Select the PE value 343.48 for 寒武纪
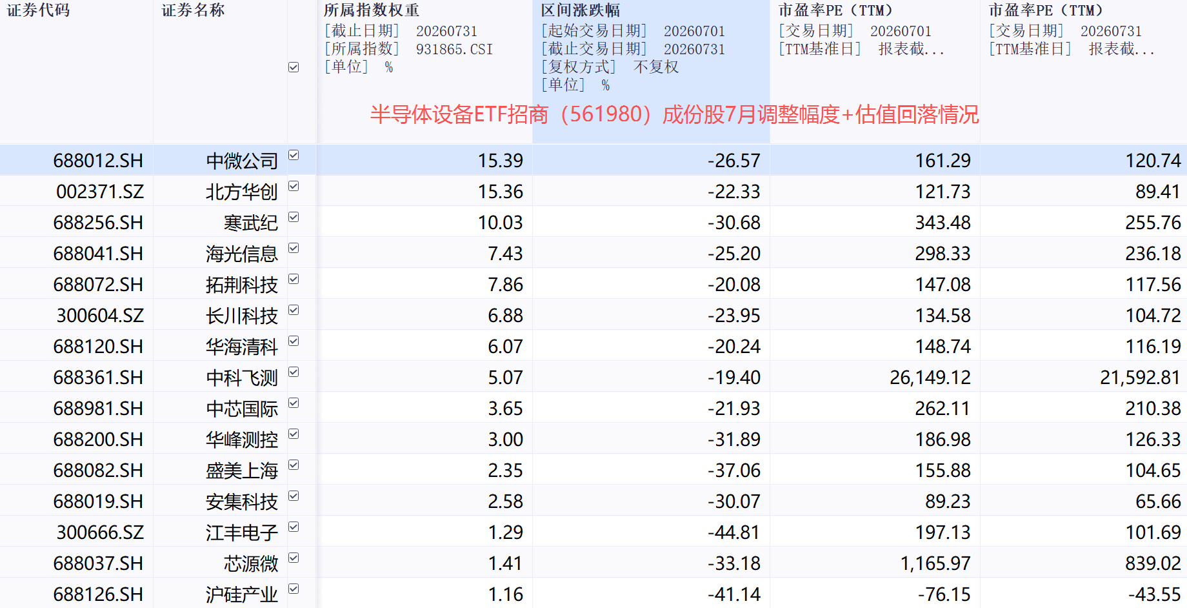 pos(943,222)
